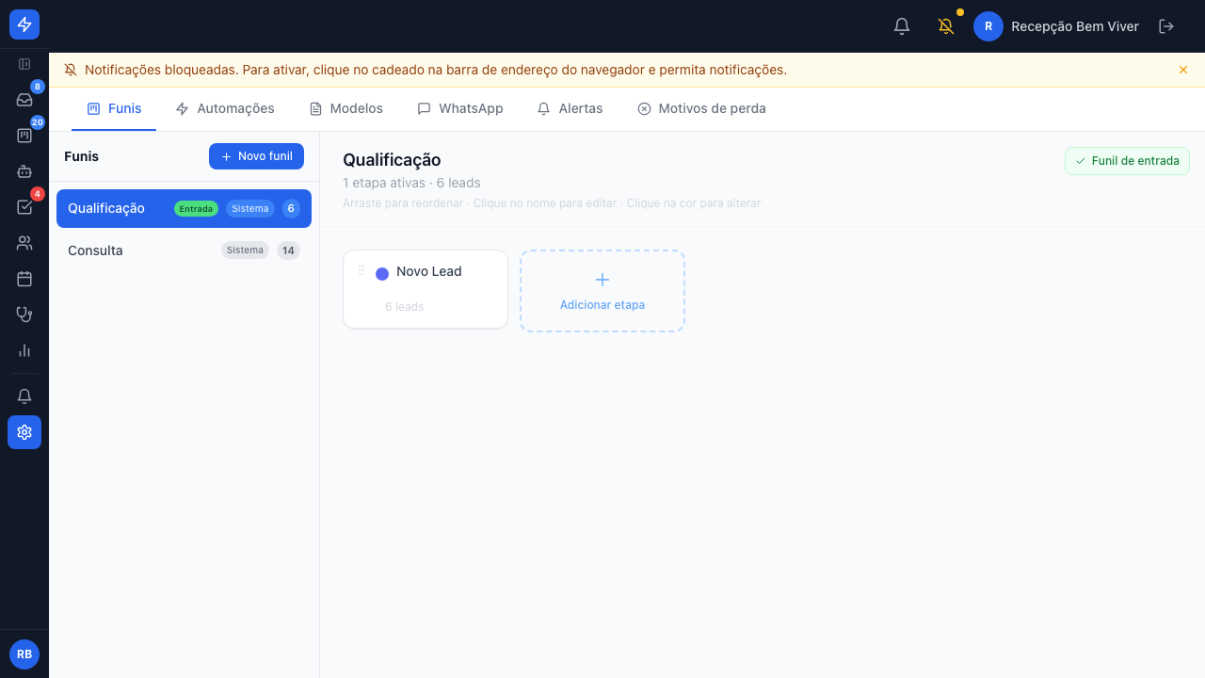Switch to the WhatsApp tab
The height and width of the screenshot is (678, 1205).
click(x=460, y=108)
